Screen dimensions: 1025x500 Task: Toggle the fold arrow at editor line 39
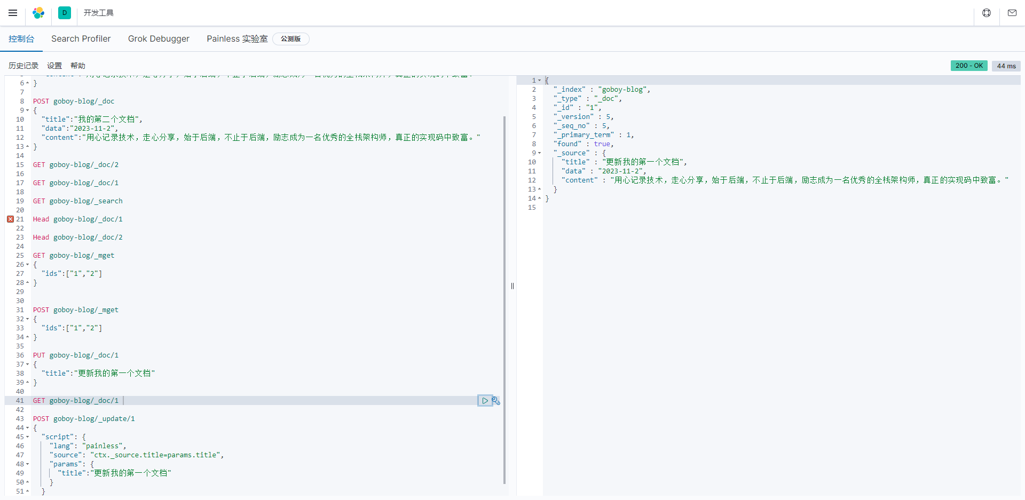(28, 383)
